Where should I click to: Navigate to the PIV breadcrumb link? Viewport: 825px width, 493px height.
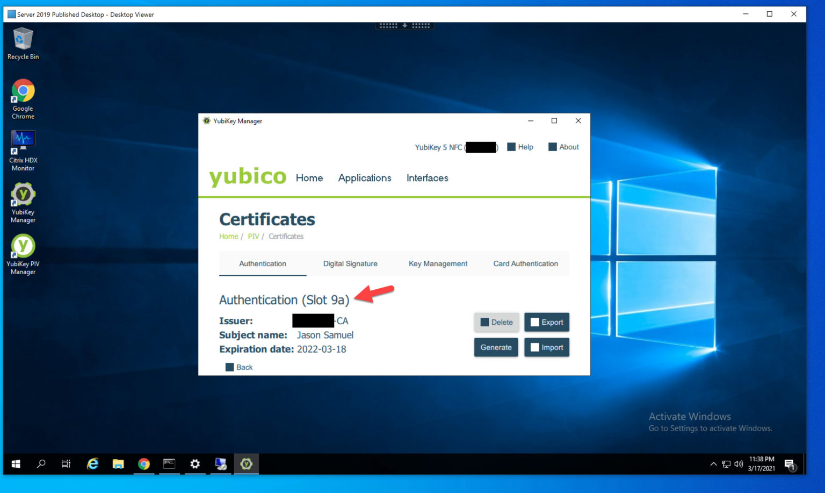[253, 236]
